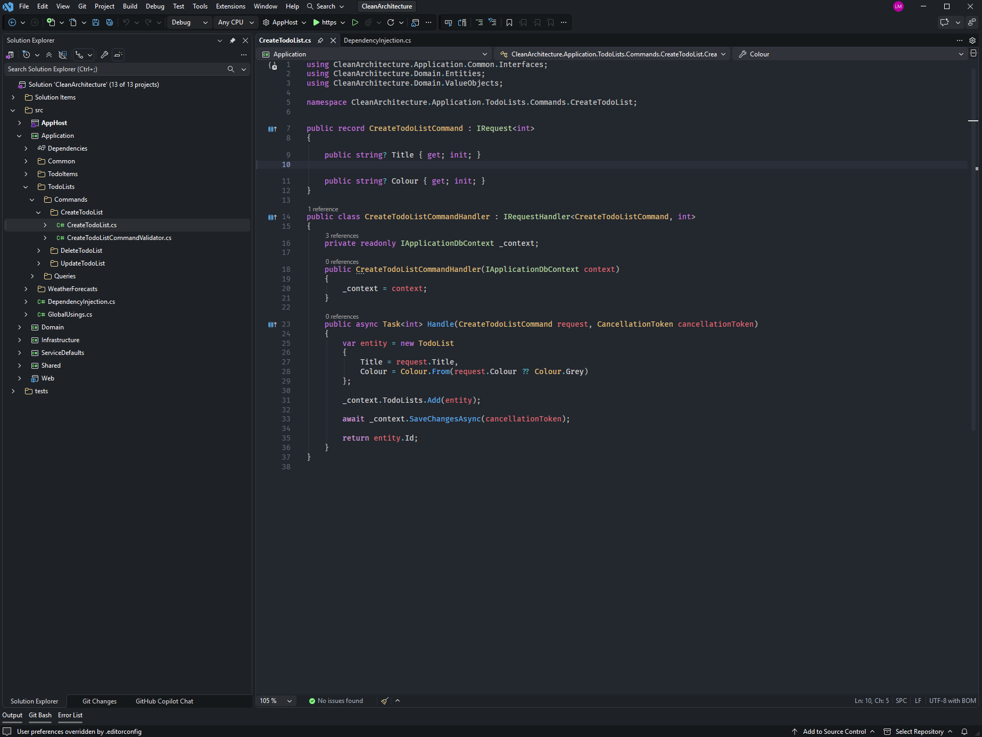982x737 pixels.
Task: Click the Restart refresh icon in toolbar
Action: pos(391,22)
